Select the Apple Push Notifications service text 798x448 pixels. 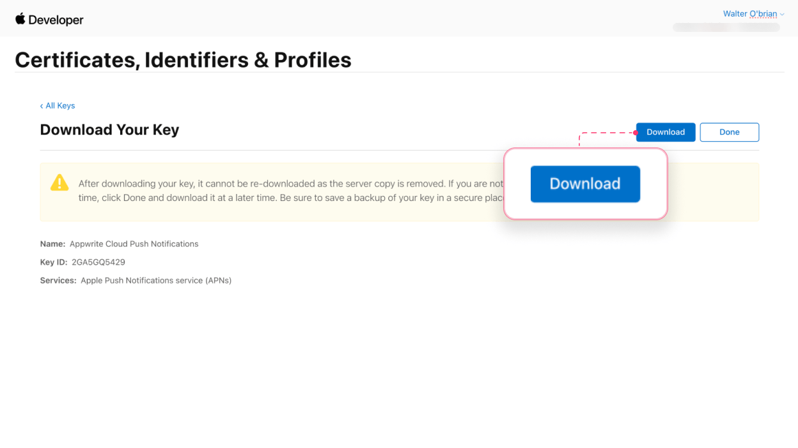coord(156,280)
